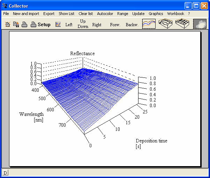Open the Graphics menu
The height and width of the screenshot is (178, 210).
click(x=156, y=14)
